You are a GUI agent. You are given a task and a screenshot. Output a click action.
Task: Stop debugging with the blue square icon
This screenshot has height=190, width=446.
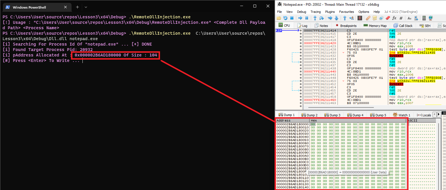[292, 18]
